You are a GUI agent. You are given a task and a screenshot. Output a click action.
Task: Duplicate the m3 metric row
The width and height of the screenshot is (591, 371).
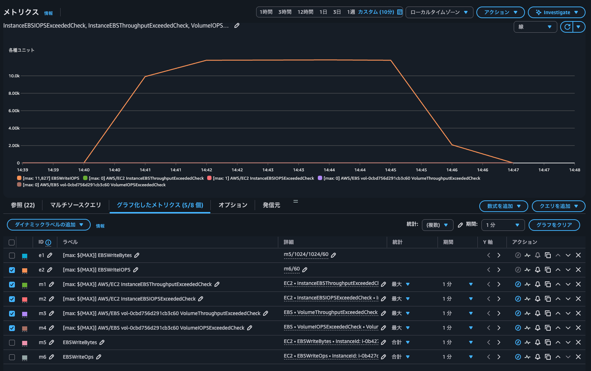[548, 313]
